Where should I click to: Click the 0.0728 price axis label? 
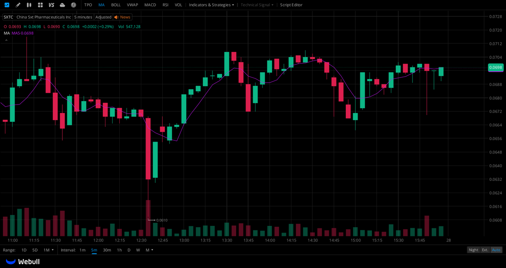tap(495, 17)
